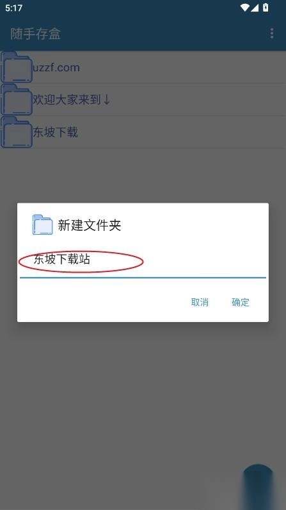286x510 pixels.
Task: Tap the uzzf.com folder icon
Action: pyautogui.click(x=17, y=67)
